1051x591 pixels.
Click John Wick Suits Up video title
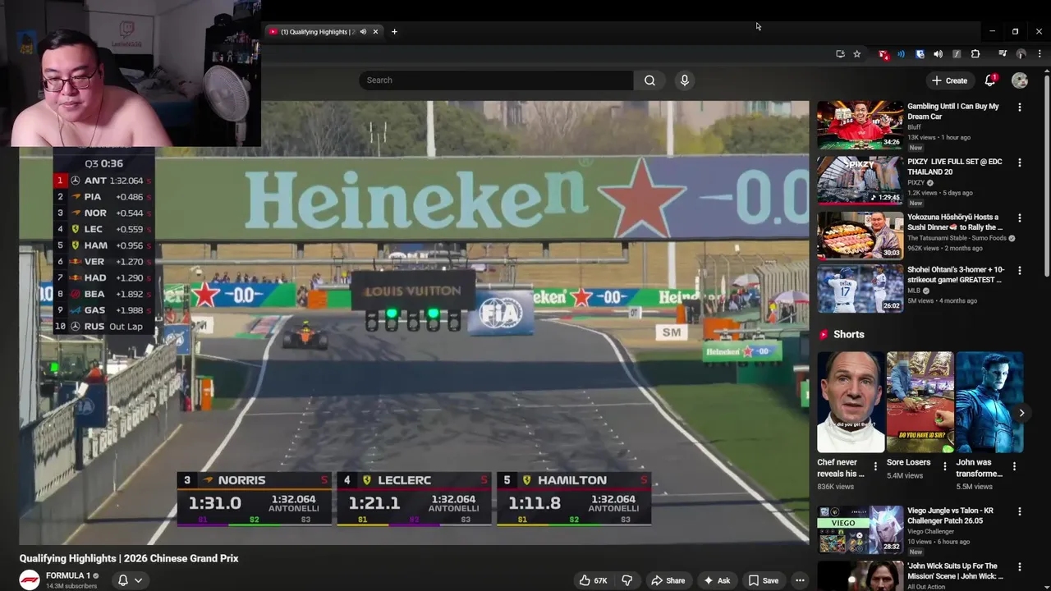coord(956,570)
